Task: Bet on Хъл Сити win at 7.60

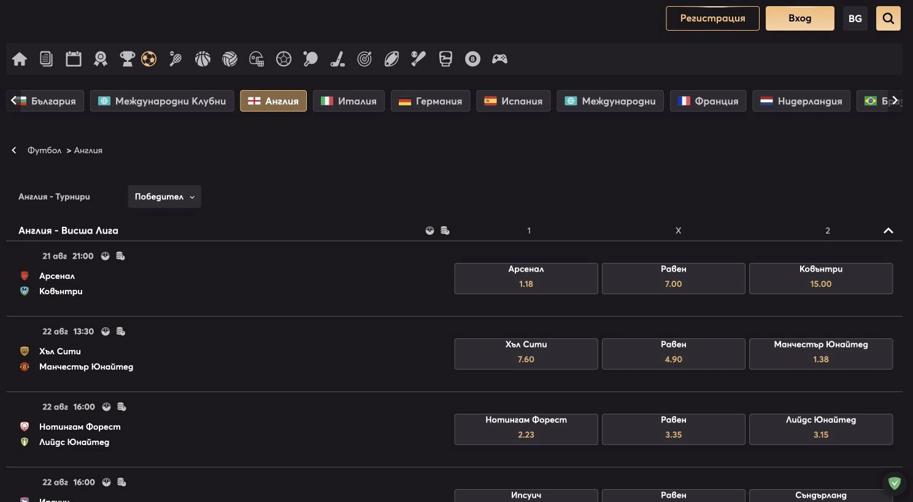Action: (x=526, y=354)
